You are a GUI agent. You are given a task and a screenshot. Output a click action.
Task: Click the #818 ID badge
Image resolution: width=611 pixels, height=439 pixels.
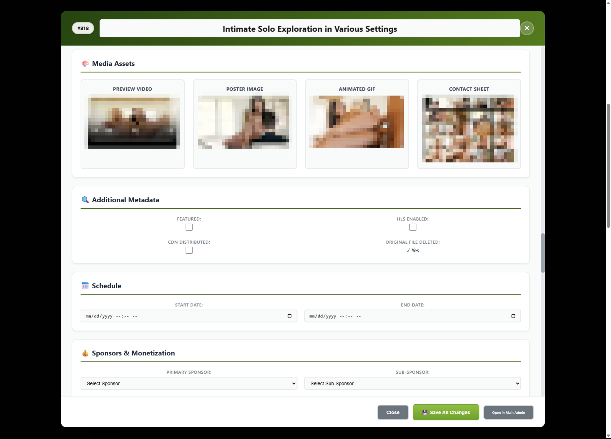(83, 28)
